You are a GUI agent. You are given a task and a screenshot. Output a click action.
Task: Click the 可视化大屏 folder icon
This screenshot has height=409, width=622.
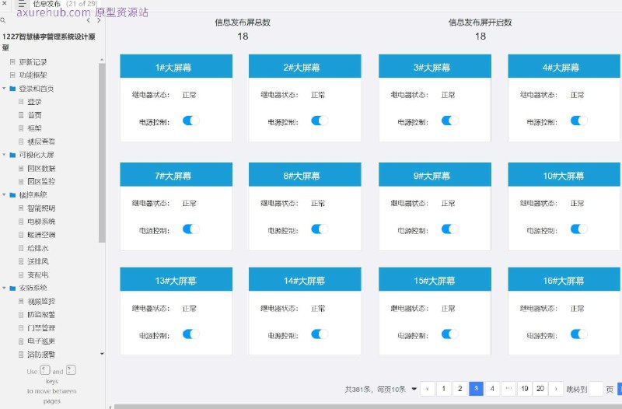tap(12, 155)
